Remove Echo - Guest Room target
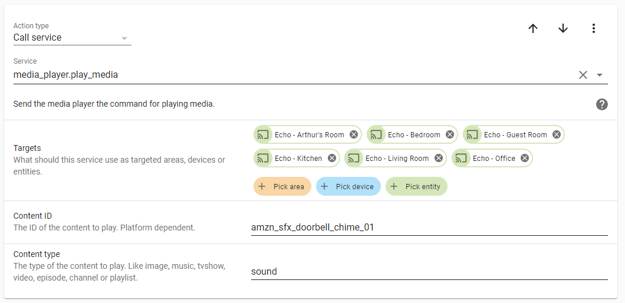 coord(557,134)
